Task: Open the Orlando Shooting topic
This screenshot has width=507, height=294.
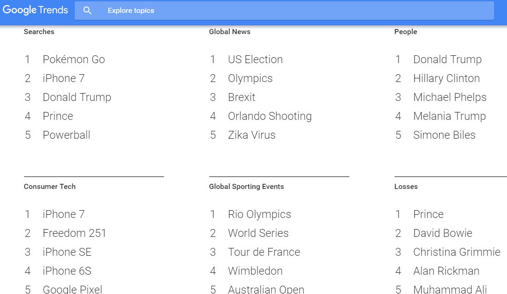Action: [270, 116]
